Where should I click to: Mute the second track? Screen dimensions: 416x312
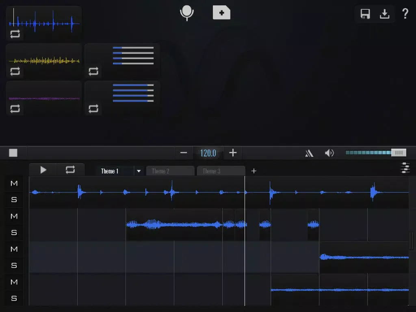click(14, 216)
